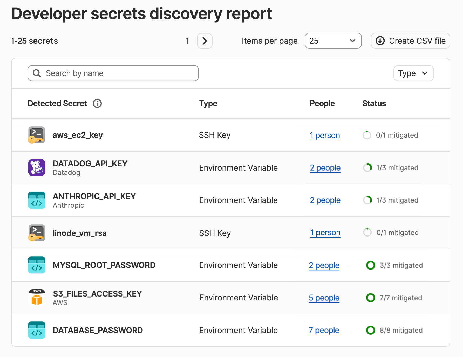Click the People column header
The width and height of the screenshot is (463, 357).
322,103
